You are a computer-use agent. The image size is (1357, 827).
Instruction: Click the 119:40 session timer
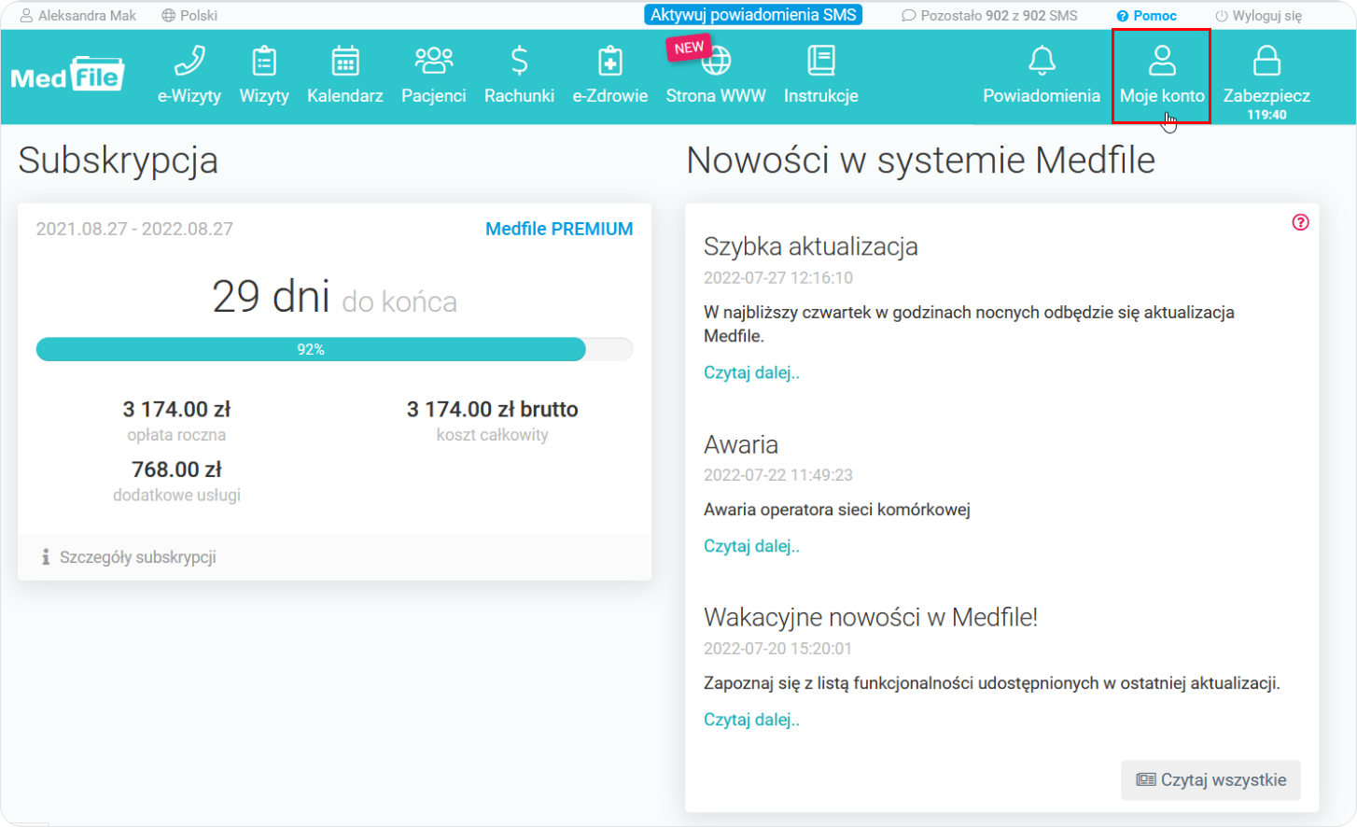1266,115
